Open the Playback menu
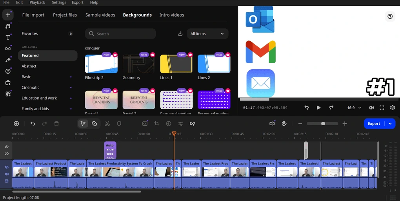 (x=37, y=2)
